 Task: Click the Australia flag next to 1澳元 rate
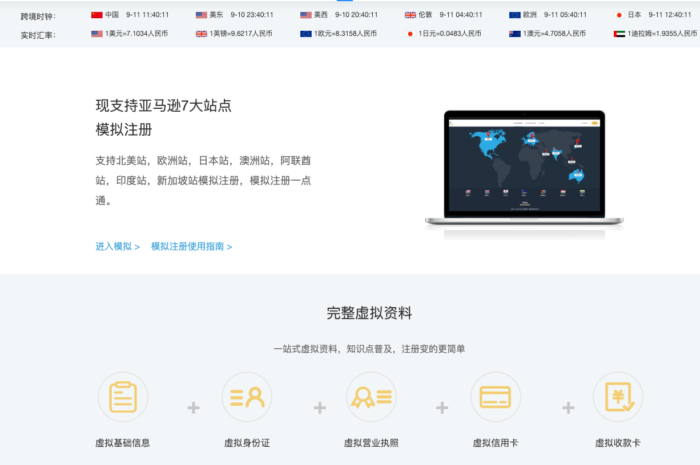tap(514, 34)
